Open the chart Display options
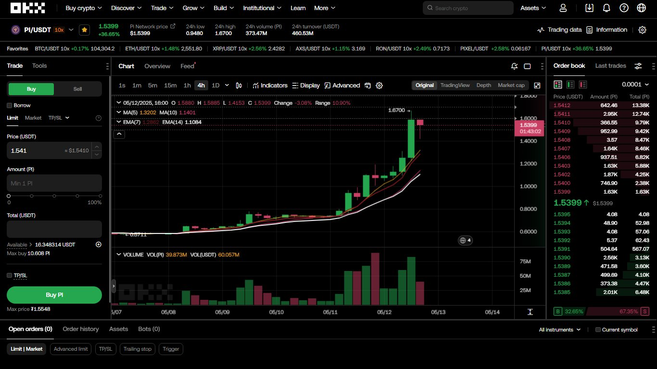This screenshot has height=369, width=657. coord(306,86)
